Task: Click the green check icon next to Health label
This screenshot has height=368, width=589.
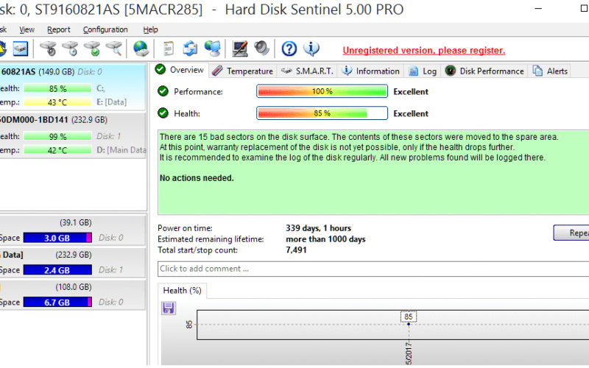Action: coord(163,113)
